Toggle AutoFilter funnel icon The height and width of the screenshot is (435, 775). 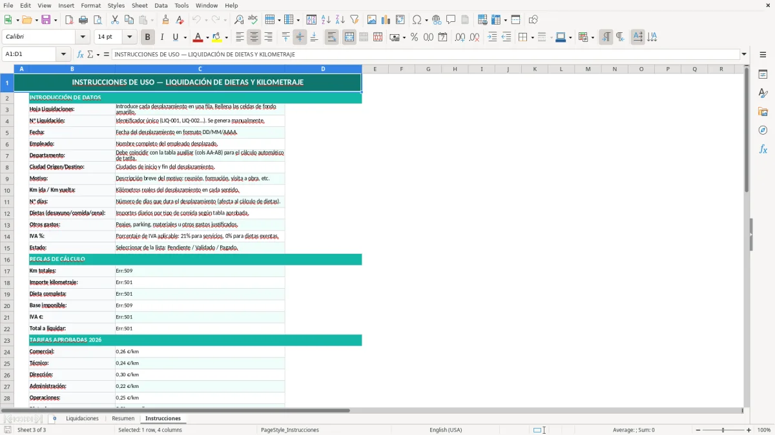click(354, 20)
